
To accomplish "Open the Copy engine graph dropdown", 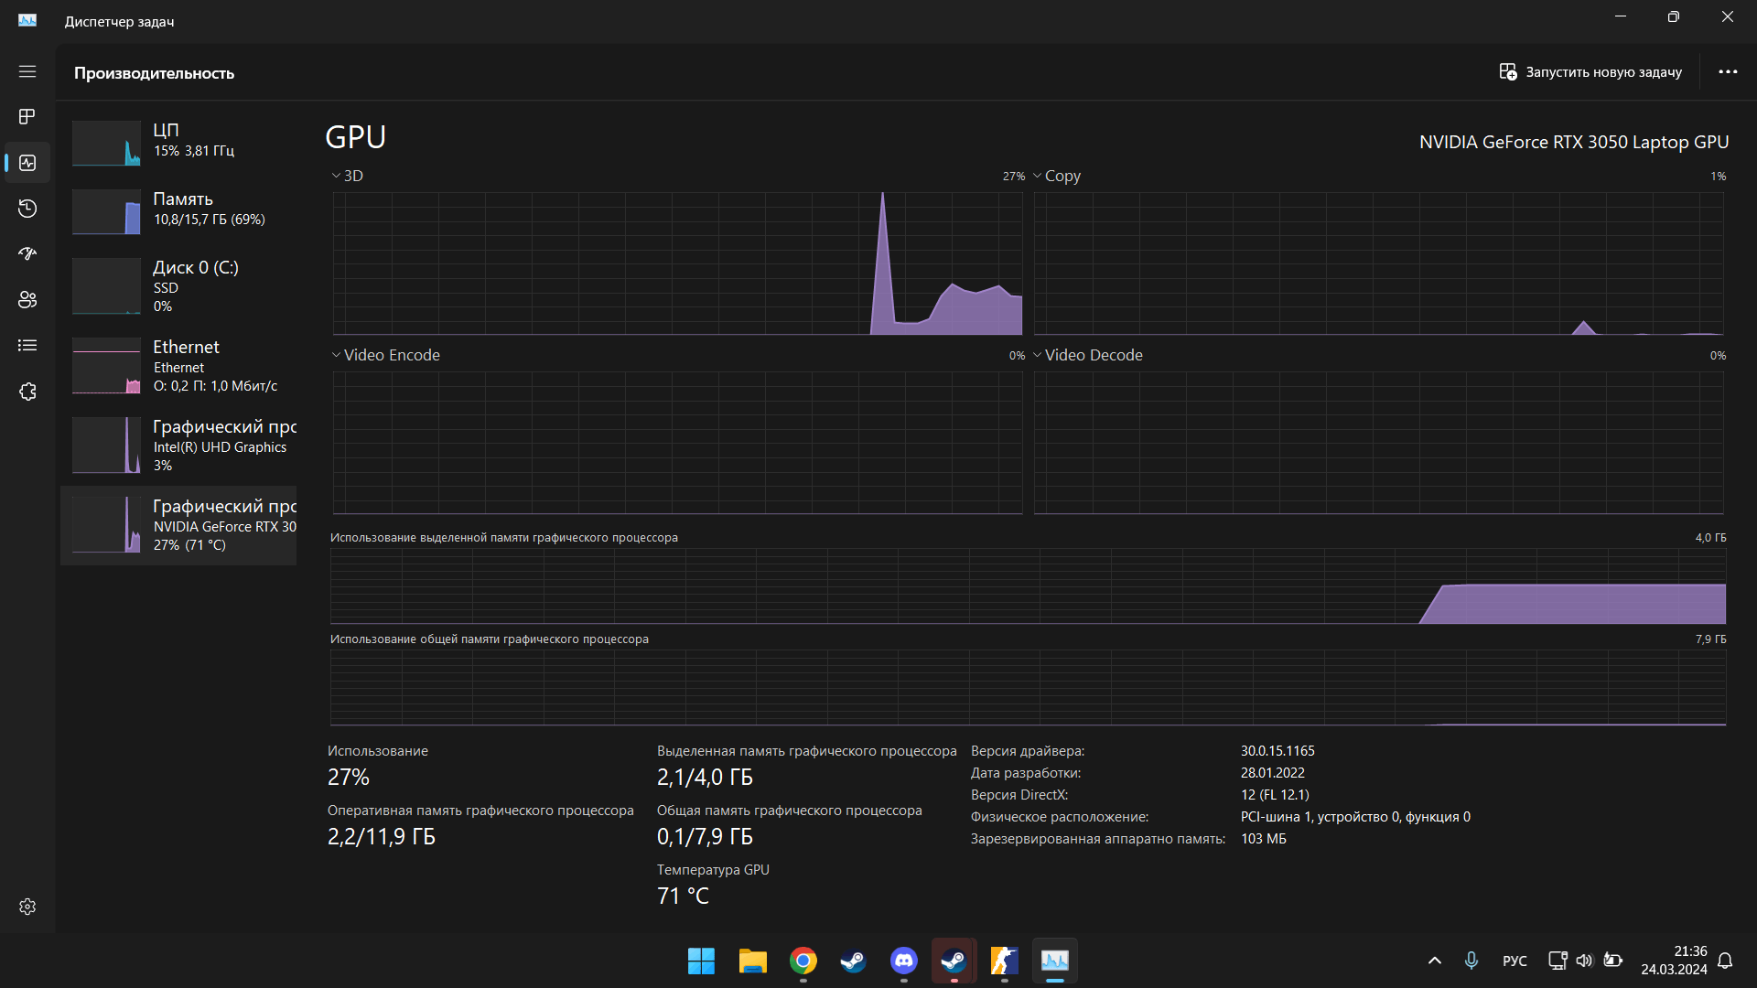I will (x=1057, y=176).
